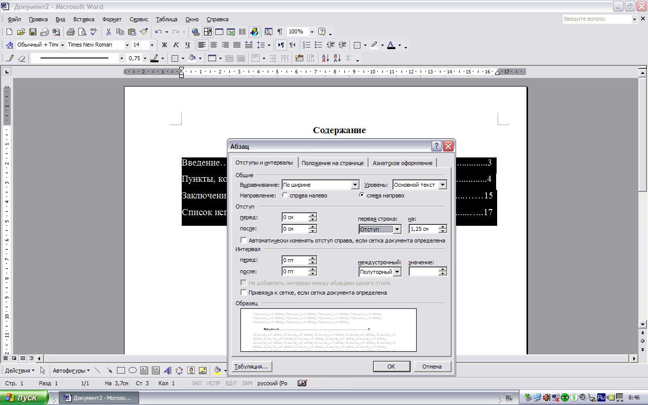Select the table Eraser tool

21,58
